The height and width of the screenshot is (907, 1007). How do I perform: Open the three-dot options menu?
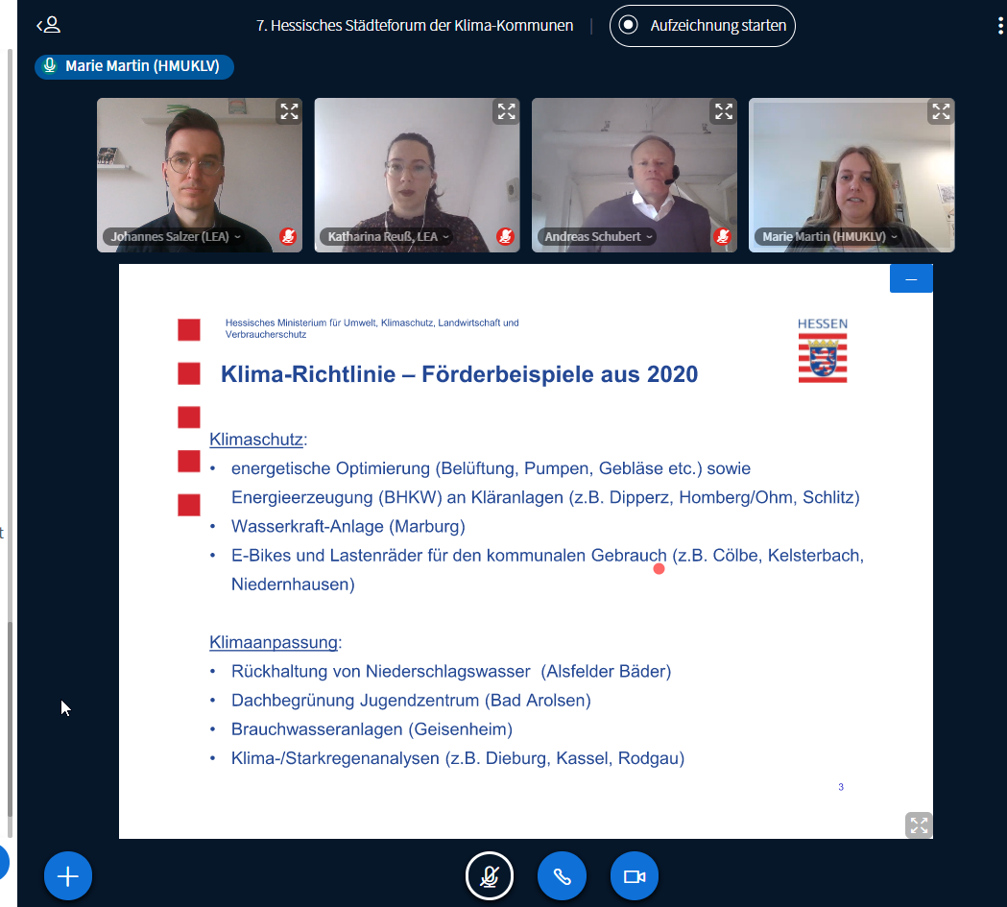(x=1000, y=26)
